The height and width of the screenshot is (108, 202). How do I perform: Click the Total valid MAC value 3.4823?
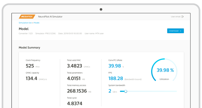(74, 66)
